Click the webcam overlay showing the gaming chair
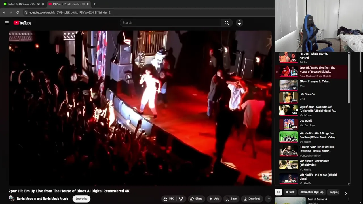This screenshot has height=204, width=363. [318, 26]
